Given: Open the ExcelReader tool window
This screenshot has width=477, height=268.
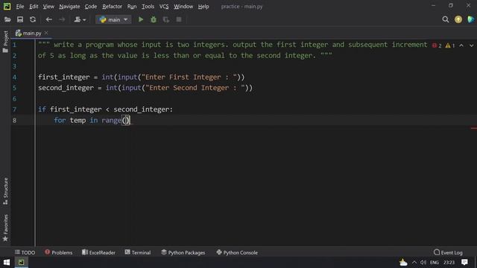Looking at the screenshot, I should tap(98, 252).
